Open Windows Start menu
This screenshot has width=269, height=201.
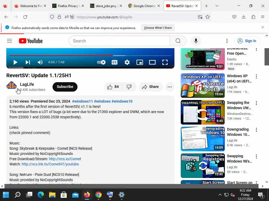(6, 195)
